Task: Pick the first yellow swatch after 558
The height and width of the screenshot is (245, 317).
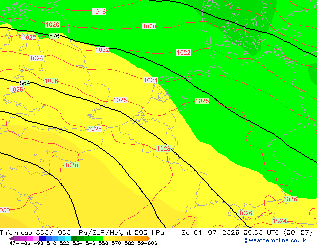Action: pyautogui.click(x=106, y=238)
